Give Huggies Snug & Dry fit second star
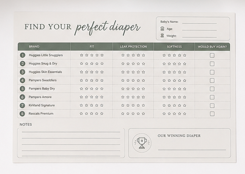 86,63
